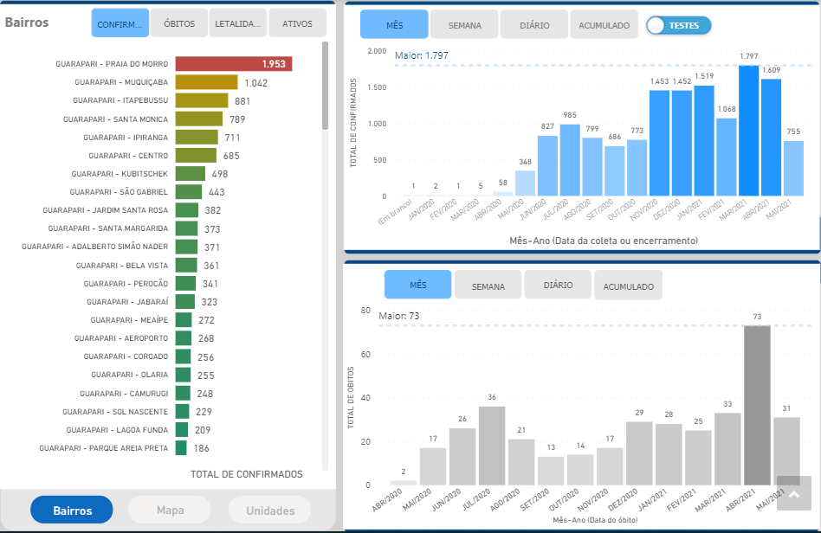Show Acumulado deaths chart

pyautogui.click(x=628, y=286)
